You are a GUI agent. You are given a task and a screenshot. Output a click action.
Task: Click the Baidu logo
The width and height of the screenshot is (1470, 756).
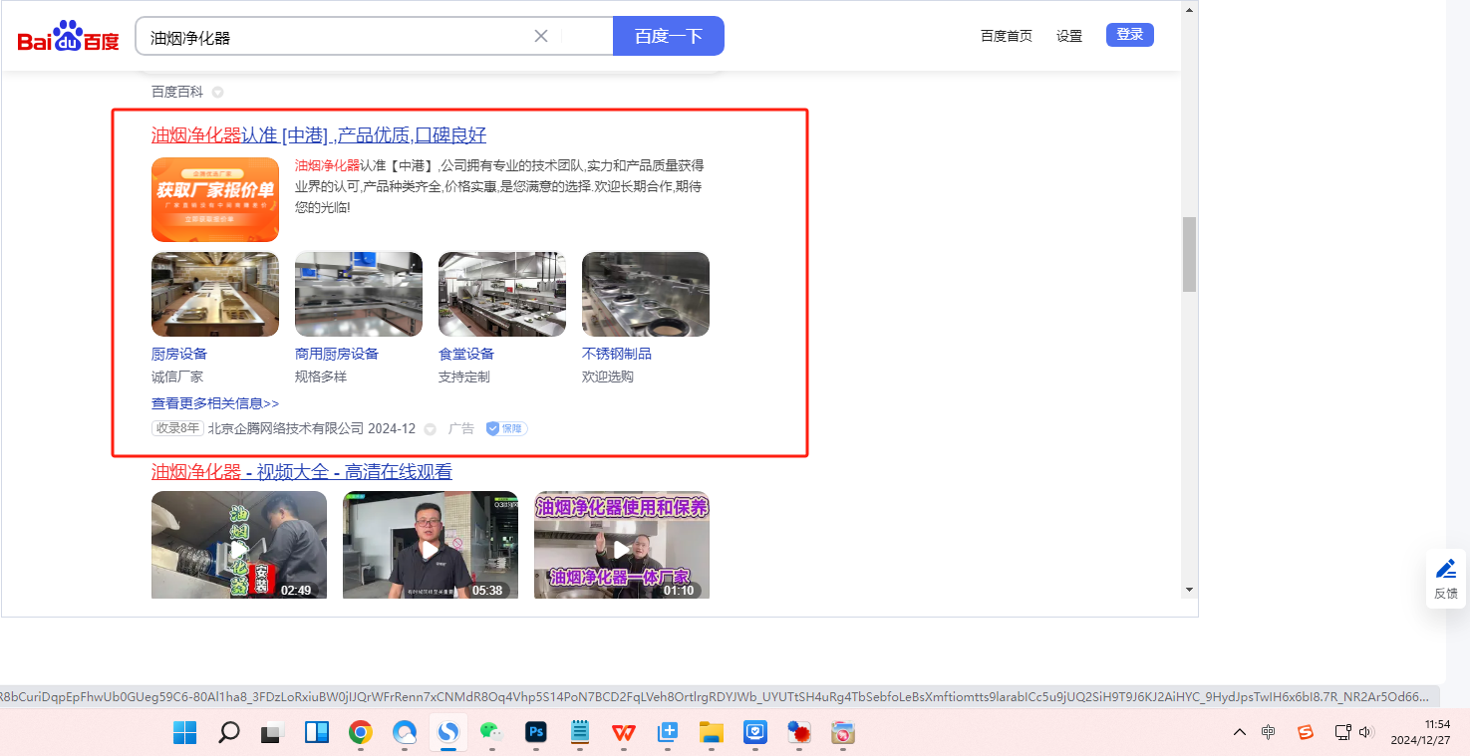[x=68, y=37]
